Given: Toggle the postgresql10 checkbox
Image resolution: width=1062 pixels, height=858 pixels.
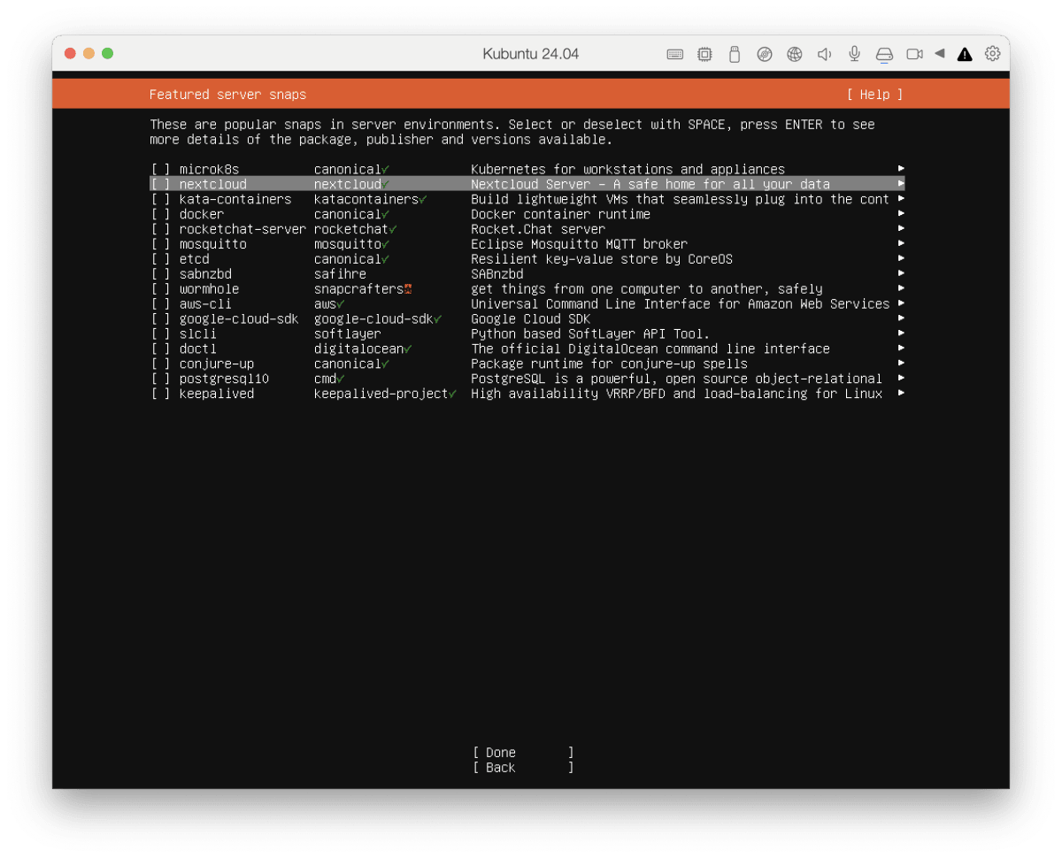Looking at the screenshot, I should click(160, 379).
